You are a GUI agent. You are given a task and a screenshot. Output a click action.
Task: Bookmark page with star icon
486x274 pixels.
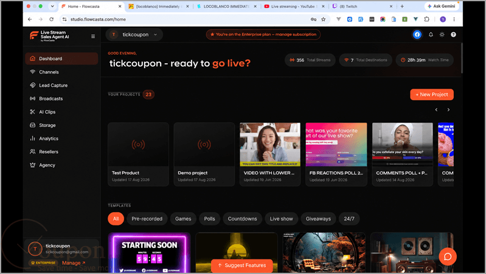(323, 19)
